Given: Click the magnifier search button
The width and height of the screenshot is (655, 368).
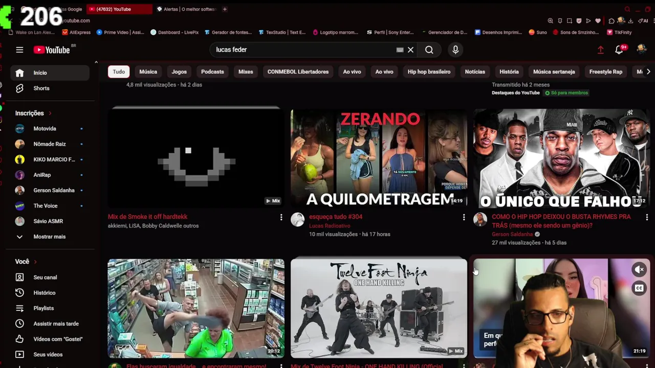Looking at the screenshot, I should click(429, 50).
